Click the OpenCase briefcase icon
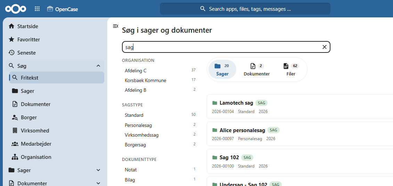393x186 pixels. [50, 9]
